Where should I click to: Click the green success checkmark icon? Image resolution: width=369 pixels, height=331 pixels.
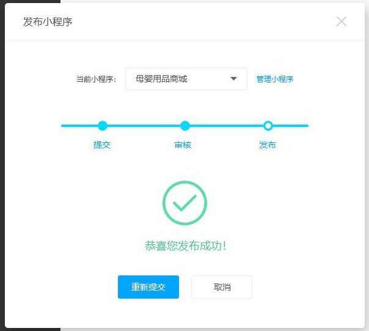point(184,203)
